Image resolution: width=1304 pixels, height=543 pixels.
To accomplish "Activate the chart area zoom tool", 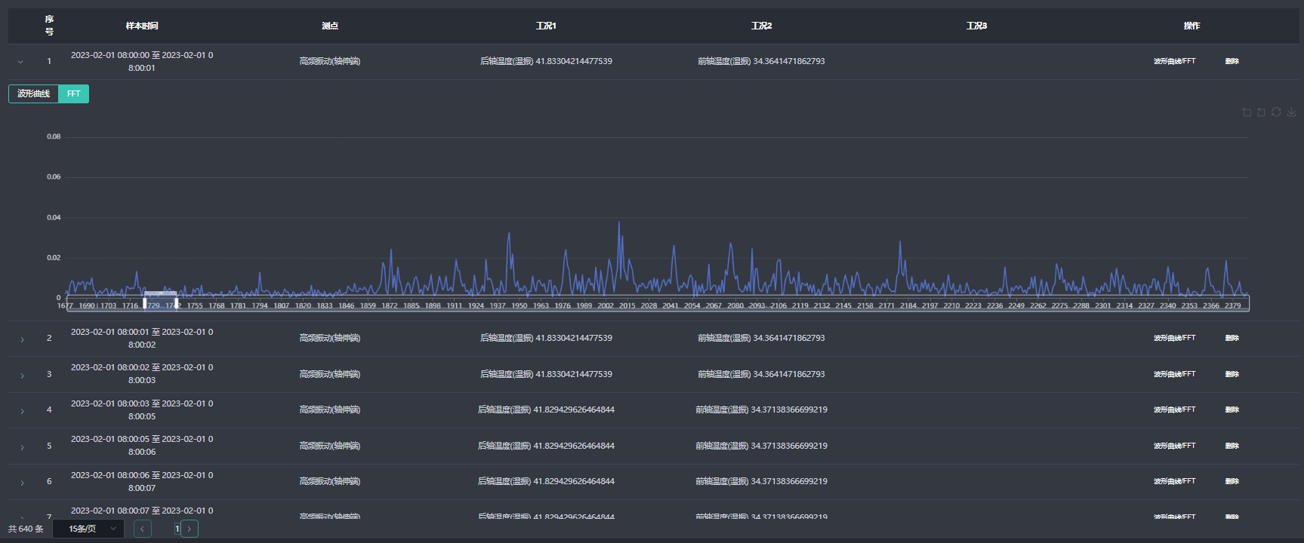I will [x=1247, y=112].
